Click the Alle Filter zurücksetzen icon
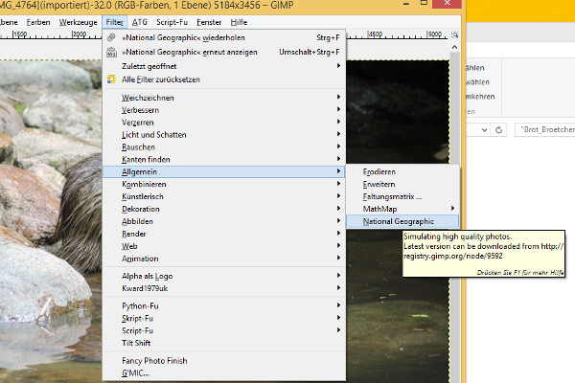This screenshot has width=575, height=383. click(112, 79)
